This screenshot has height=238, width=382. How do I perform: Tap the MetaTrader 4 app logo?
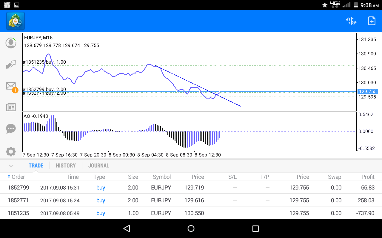coord(16,21)
